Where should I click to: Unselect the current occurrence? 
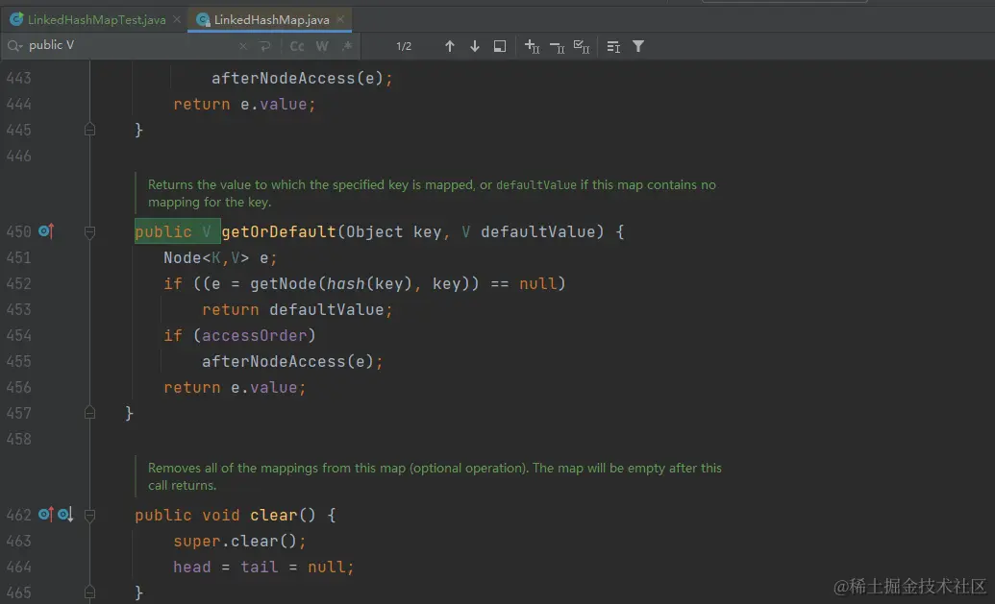[557, 46]
